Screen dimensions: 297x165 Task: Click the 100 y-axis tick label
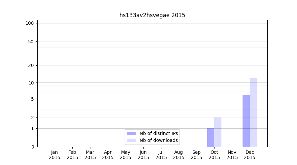pos(30,23)
